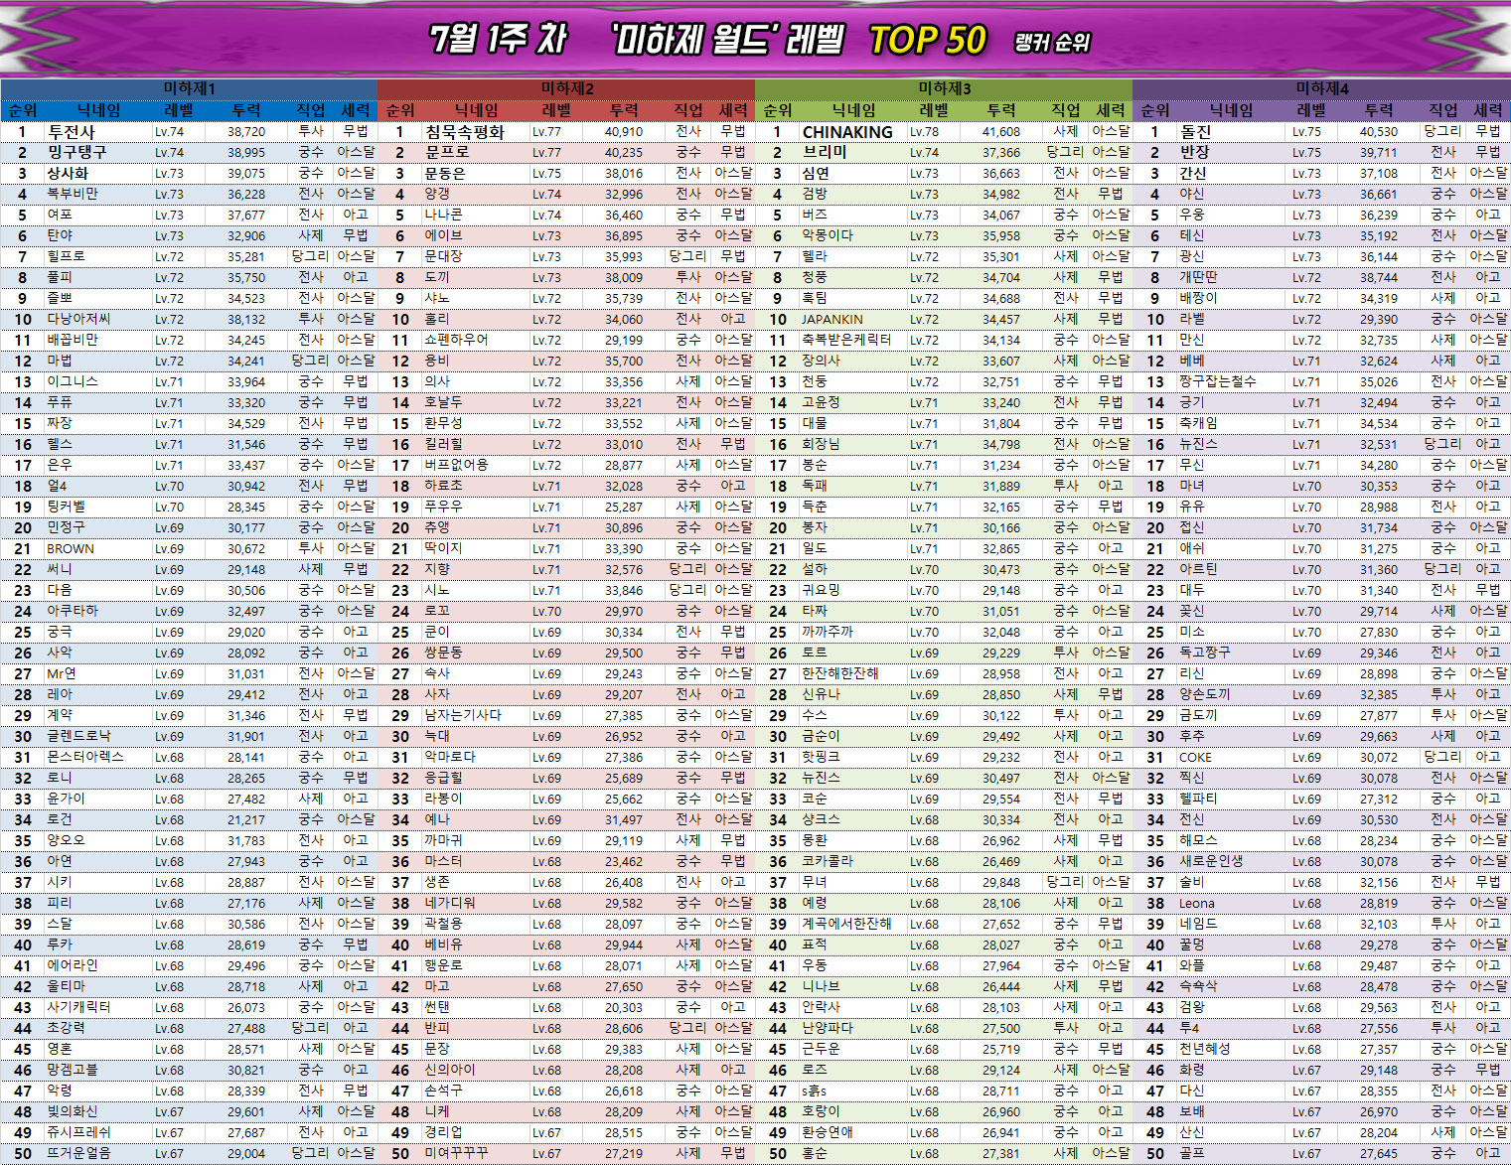Select top-ranked player 투전사 in 미하제1
Viewport: 1511px width, 1165px height.
point(72,132)
